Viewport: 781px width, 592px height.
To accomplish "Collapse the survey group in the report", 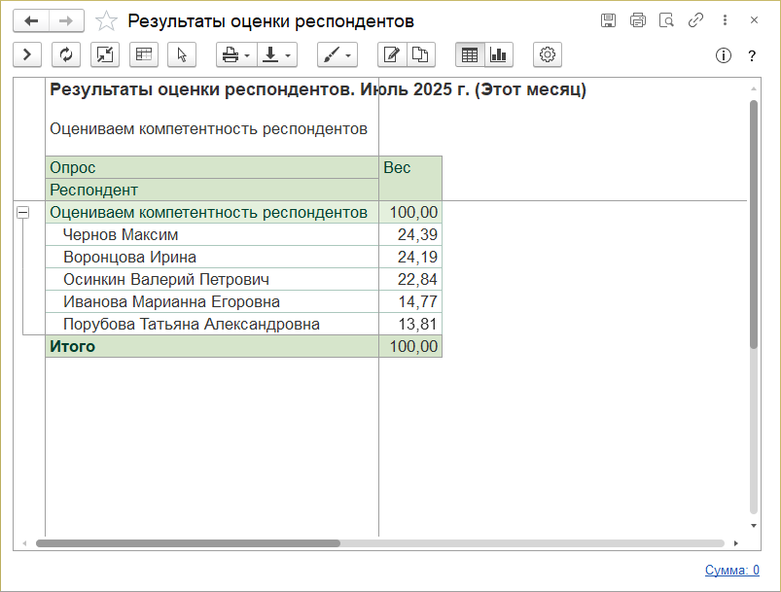I will [x=22, y=213].
